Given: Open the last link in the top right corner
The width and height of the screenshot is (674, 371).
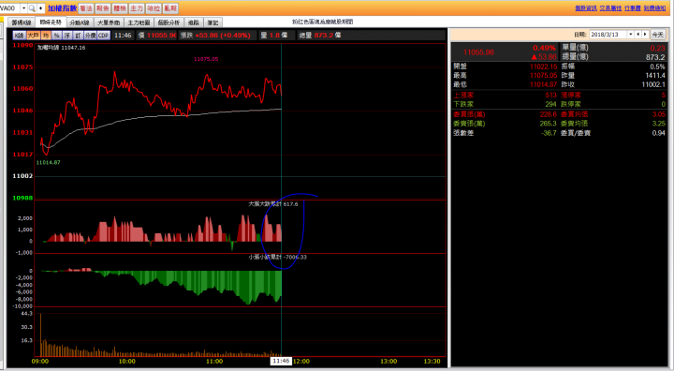Looking at the screenshot, I should click(654, 8).
